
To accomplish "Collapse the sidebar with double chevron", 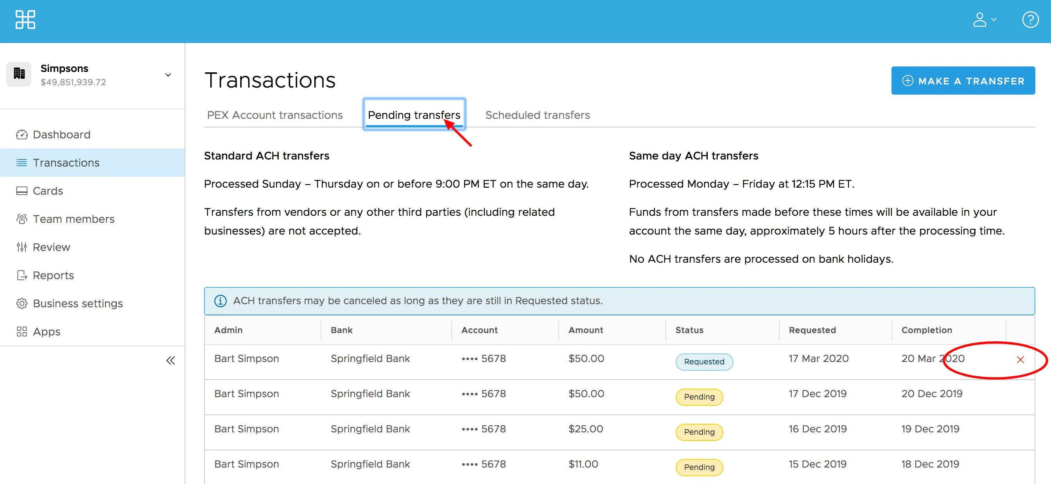I will point(170,361).
